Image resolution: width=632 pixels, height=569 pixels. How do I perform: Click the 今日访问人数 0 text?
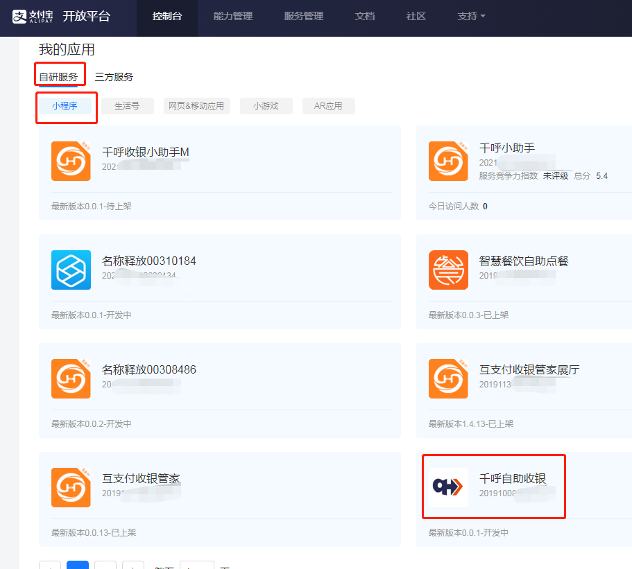tap(458, 206)
